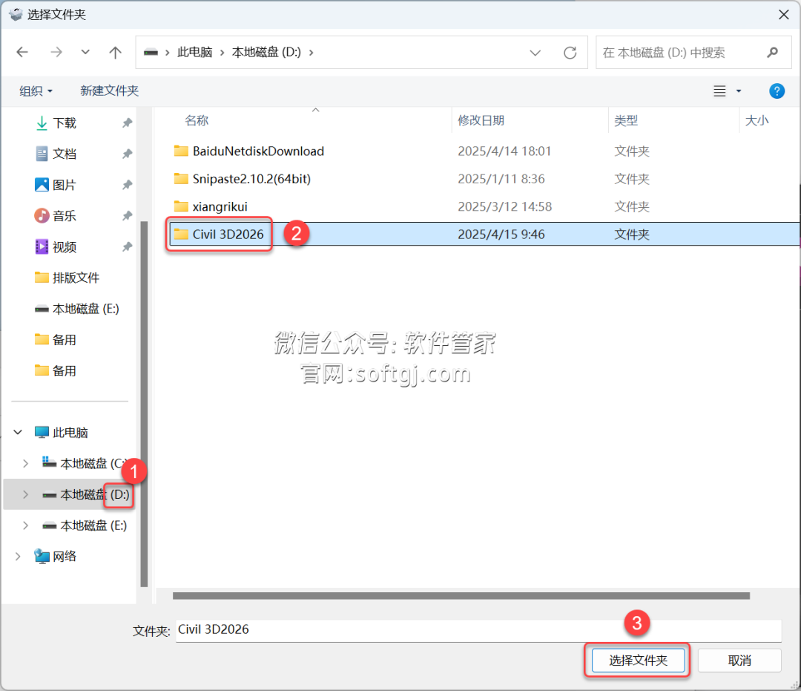Click 本地磁盘 (D:) in the address breadcrumb
Screen dimensions: 801x691
coord(266,52)
